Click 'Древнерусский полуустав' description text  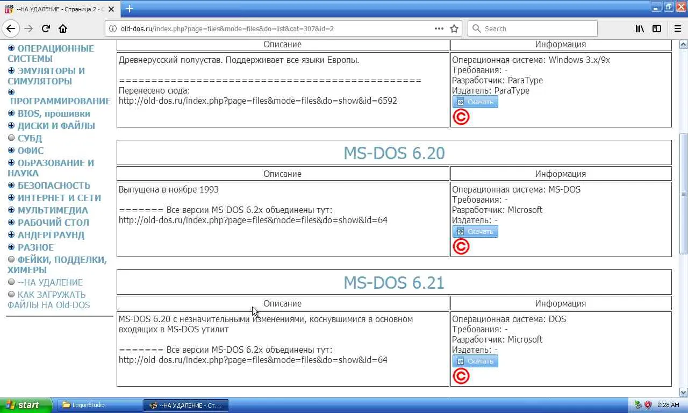tap(239, 60)
